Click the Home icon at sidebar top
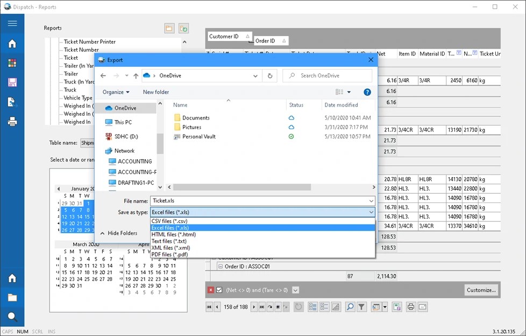Screen dimensions: 526x336 tap(13, 44)
